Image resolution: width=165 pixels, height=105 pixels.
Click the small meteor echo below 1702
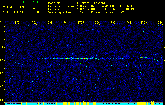(36, 62)
